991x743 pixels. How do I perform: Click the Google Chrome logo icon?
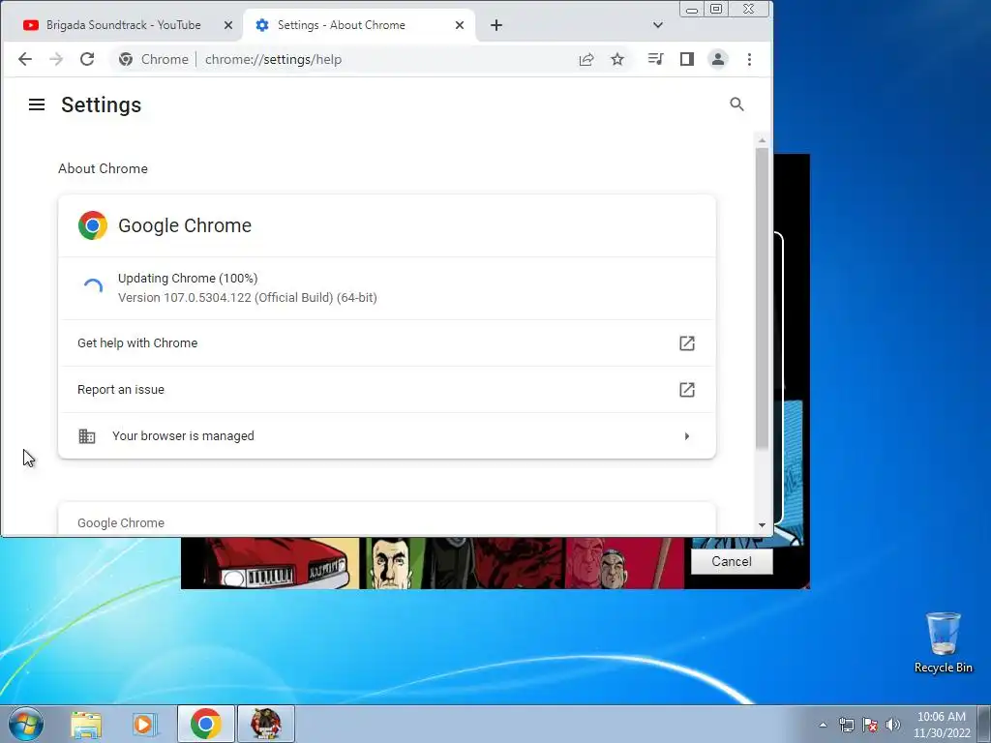coord(92,225)
